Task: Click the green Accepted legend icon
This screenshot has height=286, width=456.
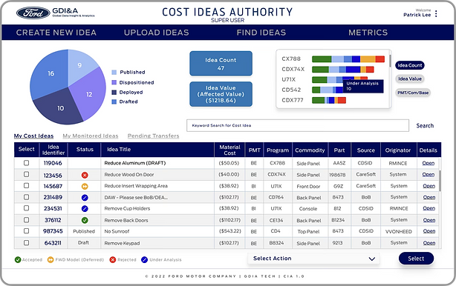Action: 18,259
